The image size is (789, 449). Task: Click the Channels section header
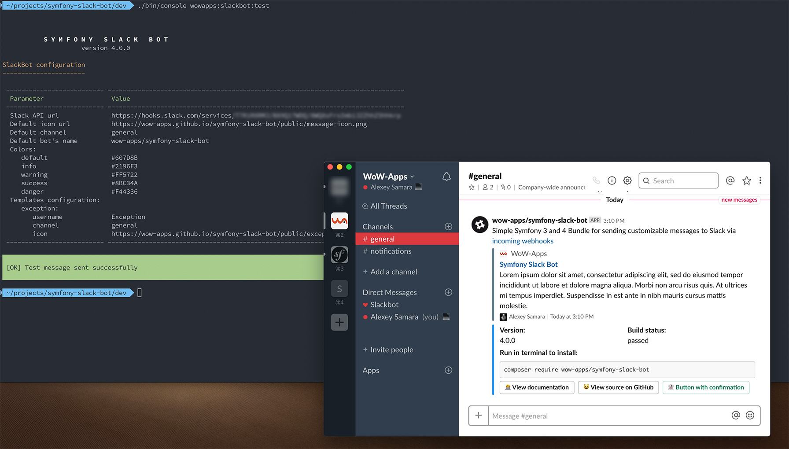tap(377, 226)
